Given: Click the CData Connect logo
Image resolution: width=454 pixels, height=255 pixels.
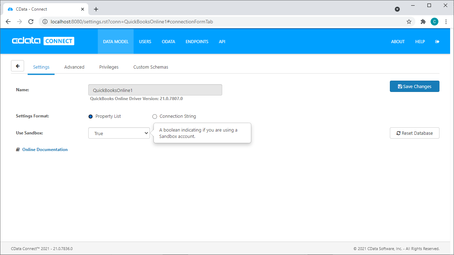Looking at the screenshot, I should [x=43, y=41].
